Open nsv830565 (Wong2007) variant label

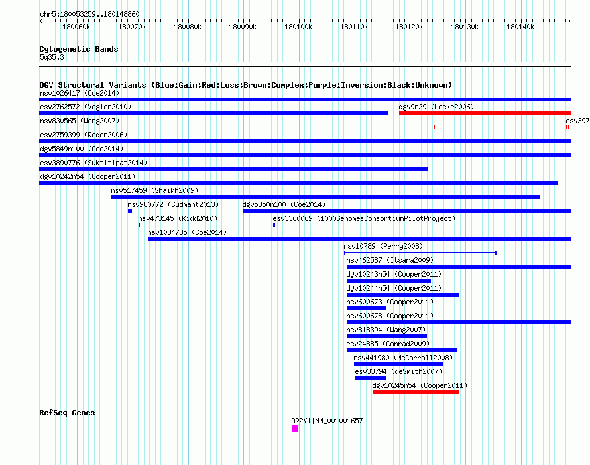[x=80, y=121]
